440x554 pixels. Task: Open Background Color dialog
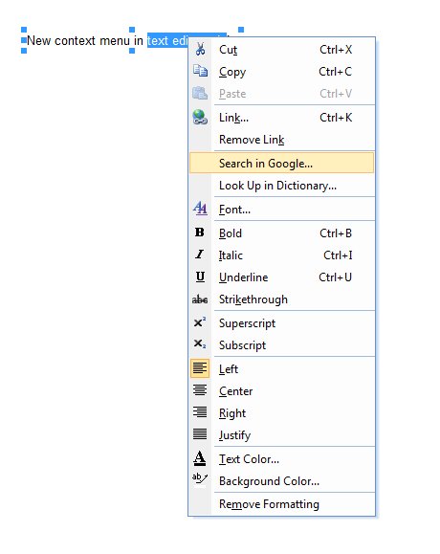pyautogui.click(x=282, y=480)
